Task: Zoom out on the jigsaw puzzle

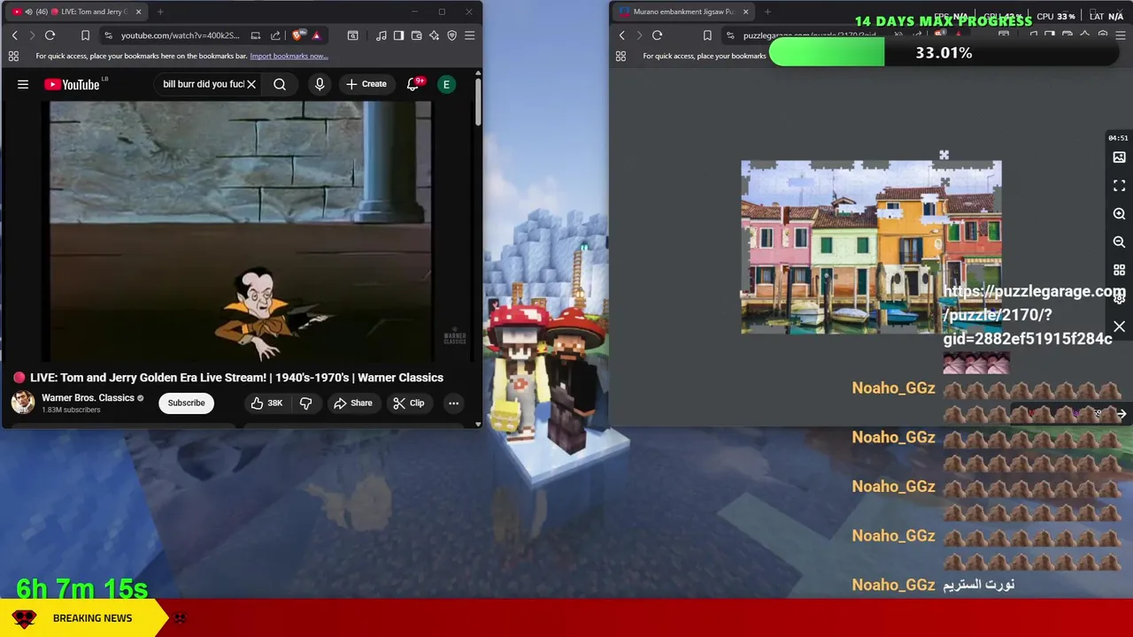Action: point(1119,242)
